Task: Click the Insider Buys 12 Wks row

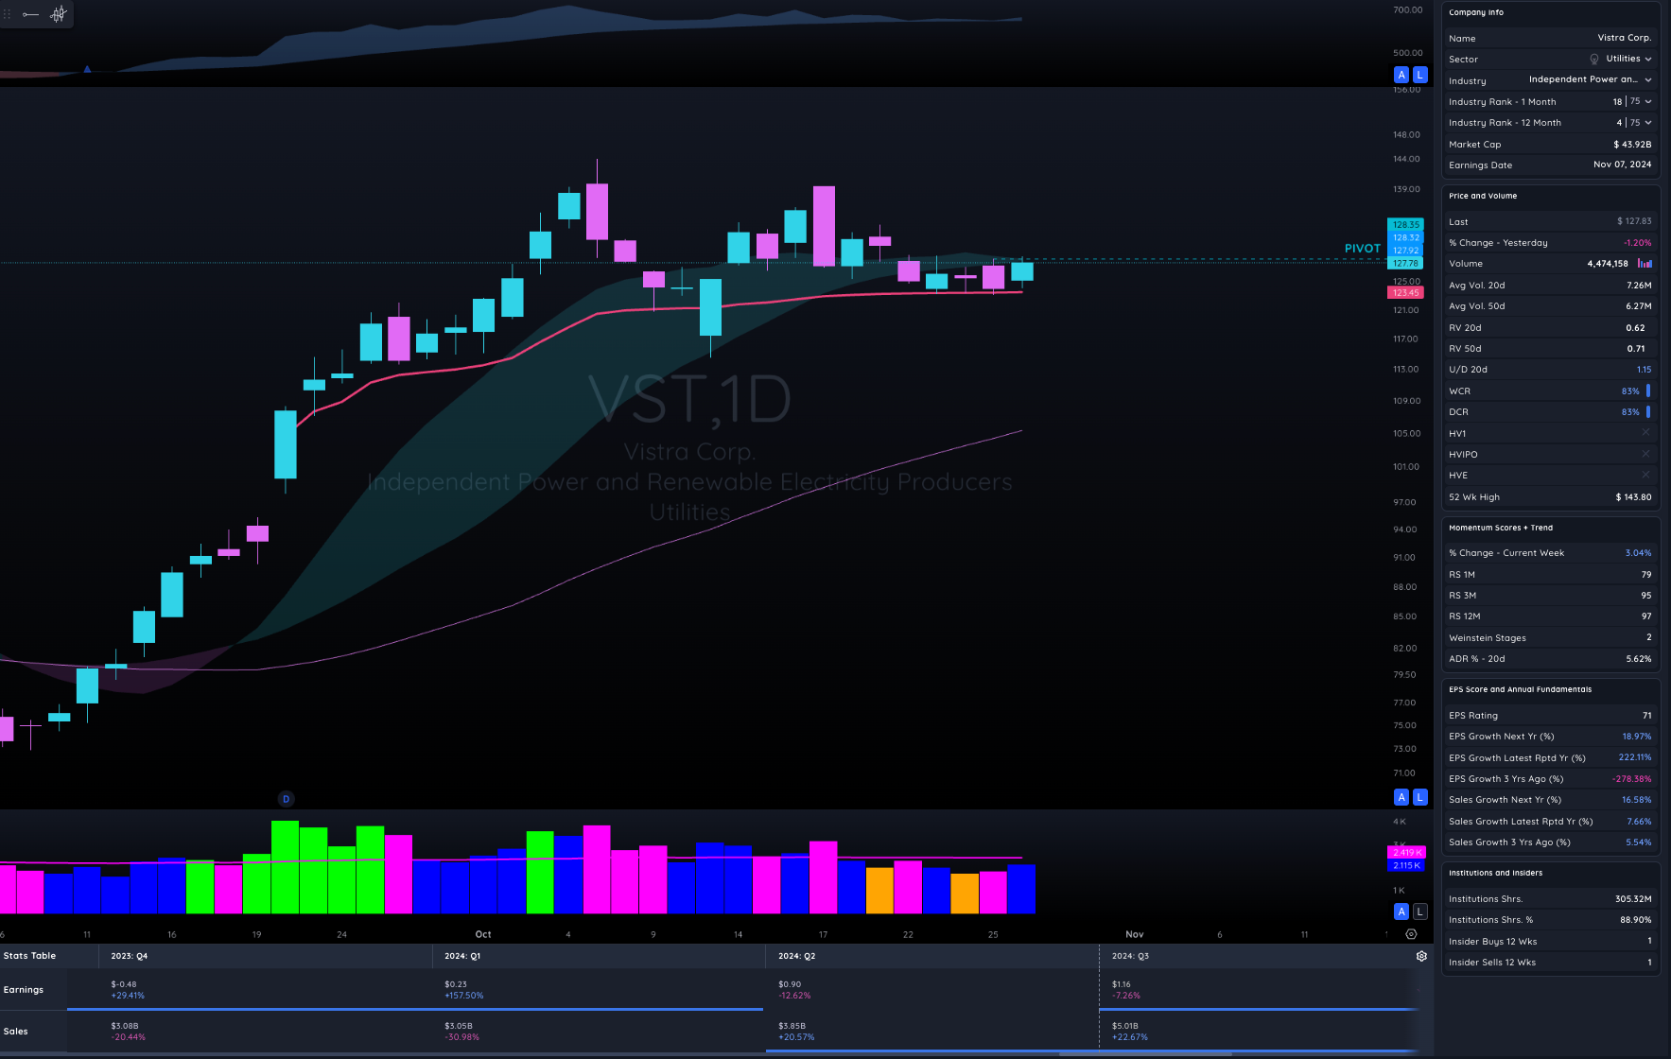Action: pyautogui.click(x=1550, y=941)
